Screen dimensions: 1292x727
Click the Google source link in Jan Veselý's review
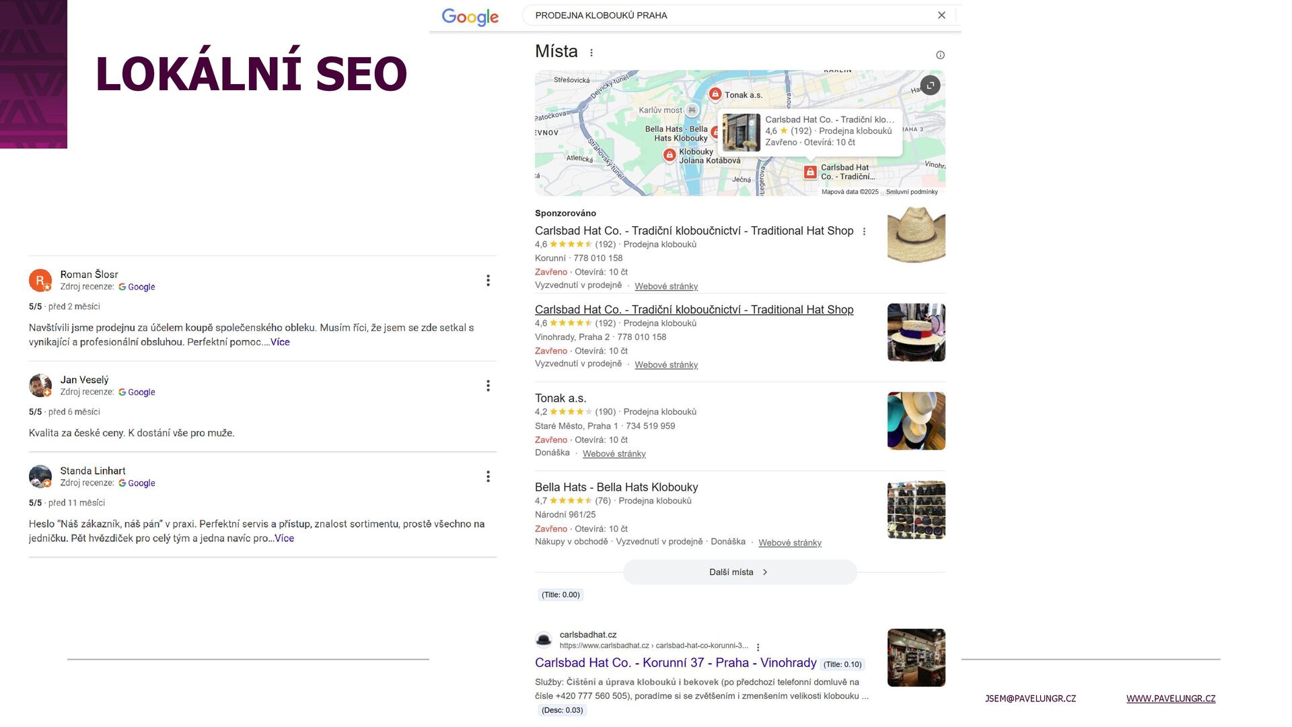[x=137, y=392]
